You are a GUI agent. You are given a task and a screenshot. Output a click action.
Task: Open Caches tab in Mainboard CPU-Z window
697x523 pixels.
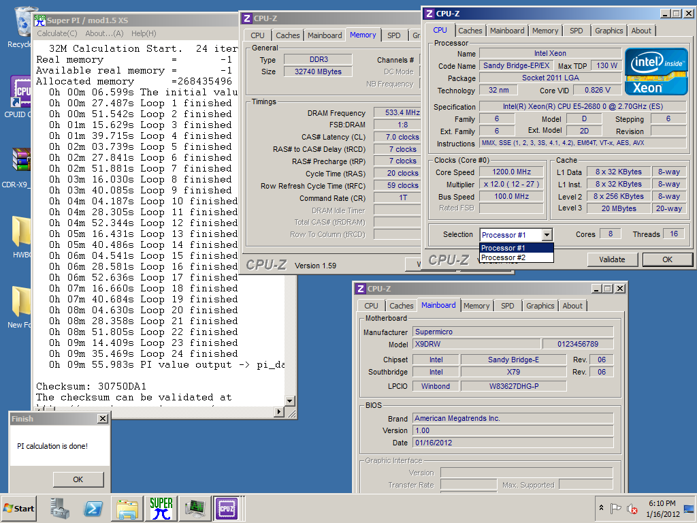[401, 306]
